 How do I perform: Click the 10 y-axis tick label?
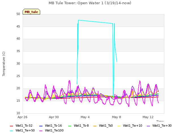(x=18, y=113)
